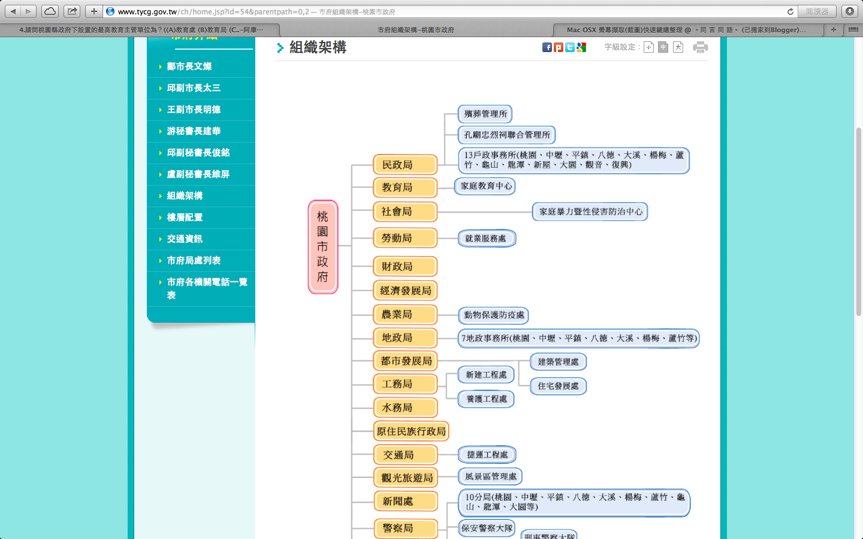The image size is (863, 539).
Task: Share via Plurk icon
Action: (x=559, y=47)
